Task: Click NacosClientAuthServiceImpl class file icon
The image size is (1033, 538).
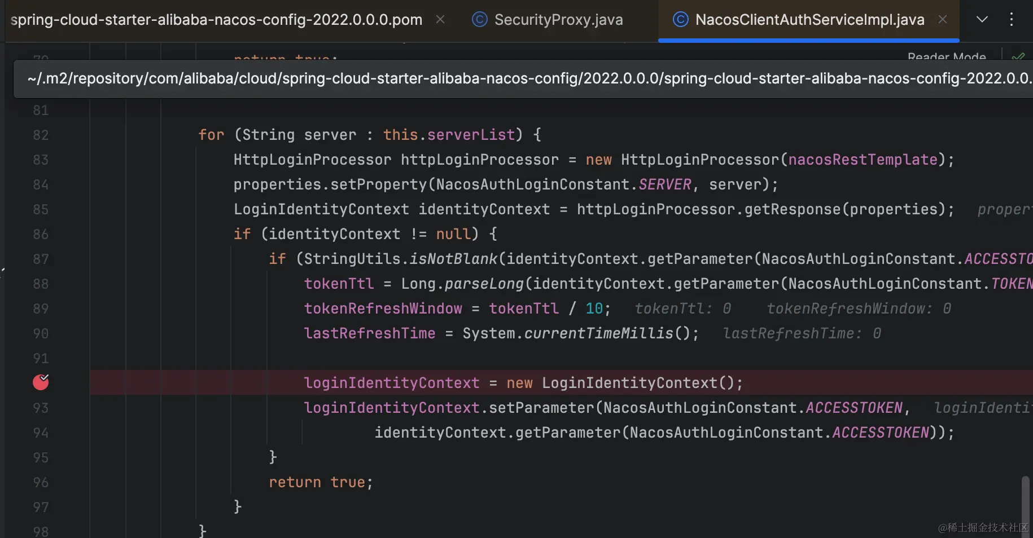Action: pos(680,20)
